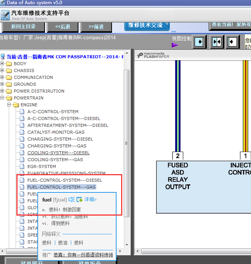Click the view control right-arrow icon

pos(199,42)
